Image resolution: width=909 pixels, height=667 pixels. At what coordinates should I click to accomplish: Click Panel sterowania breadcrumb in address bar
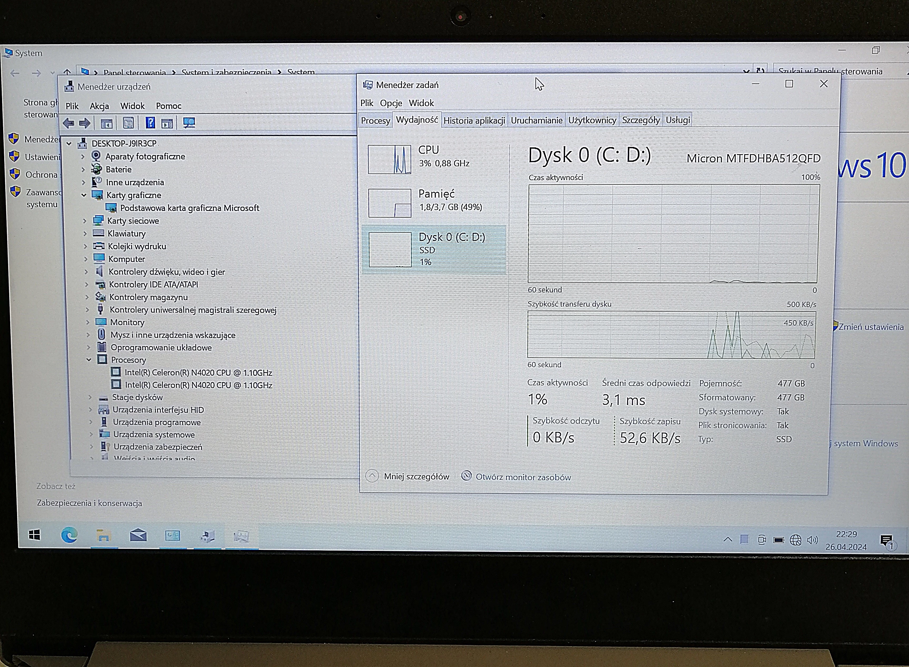pos(135,73)
